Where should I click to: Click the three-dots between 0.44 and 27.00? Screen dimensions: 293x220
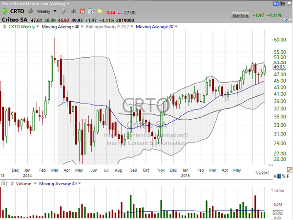(120, 13)
